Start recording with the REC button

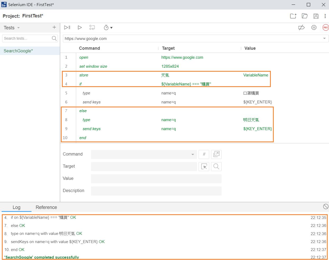coord(326,28)
